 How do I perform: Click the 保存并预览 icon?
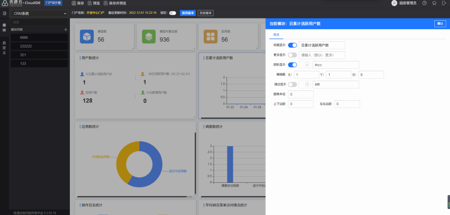[x=106, y=3]
